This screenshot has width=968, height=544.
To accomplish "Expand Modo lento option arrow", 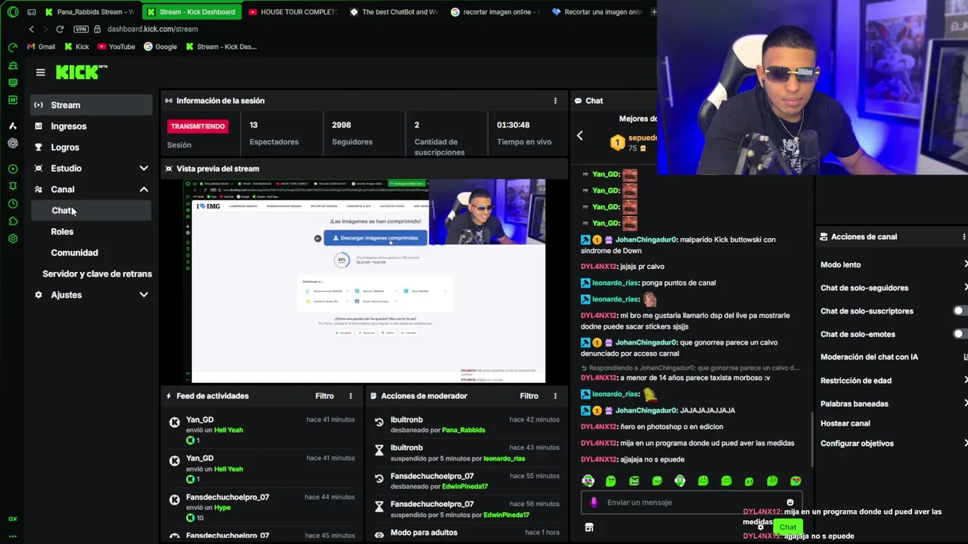I will (x=965, y=264).
